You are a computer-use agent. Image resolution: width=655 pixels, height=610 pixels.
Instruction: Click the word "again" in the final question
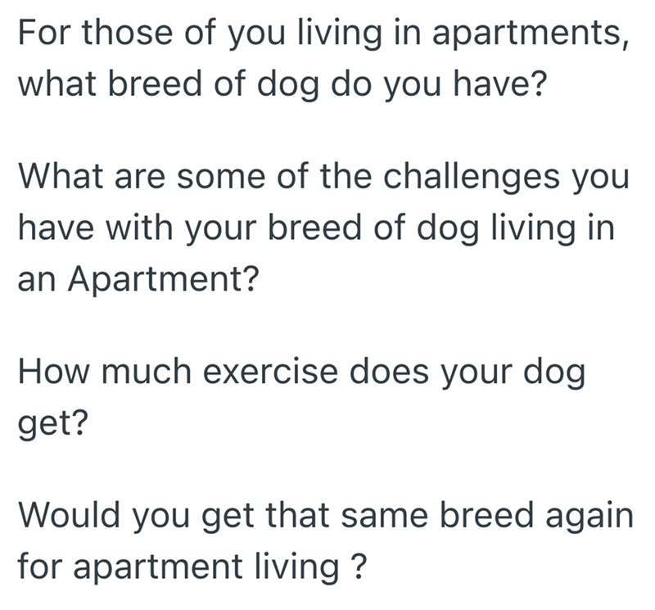coord(589,517)
